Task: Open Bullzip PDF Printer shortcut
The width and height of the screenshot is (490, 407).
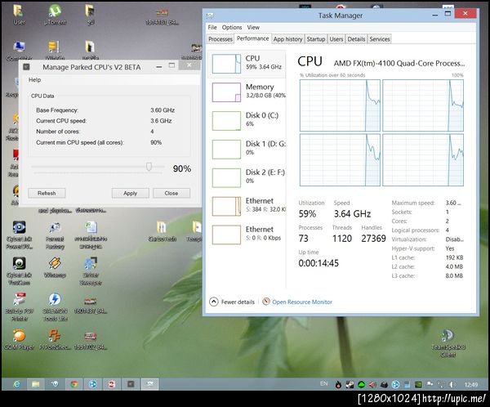Action: point(20,307)
